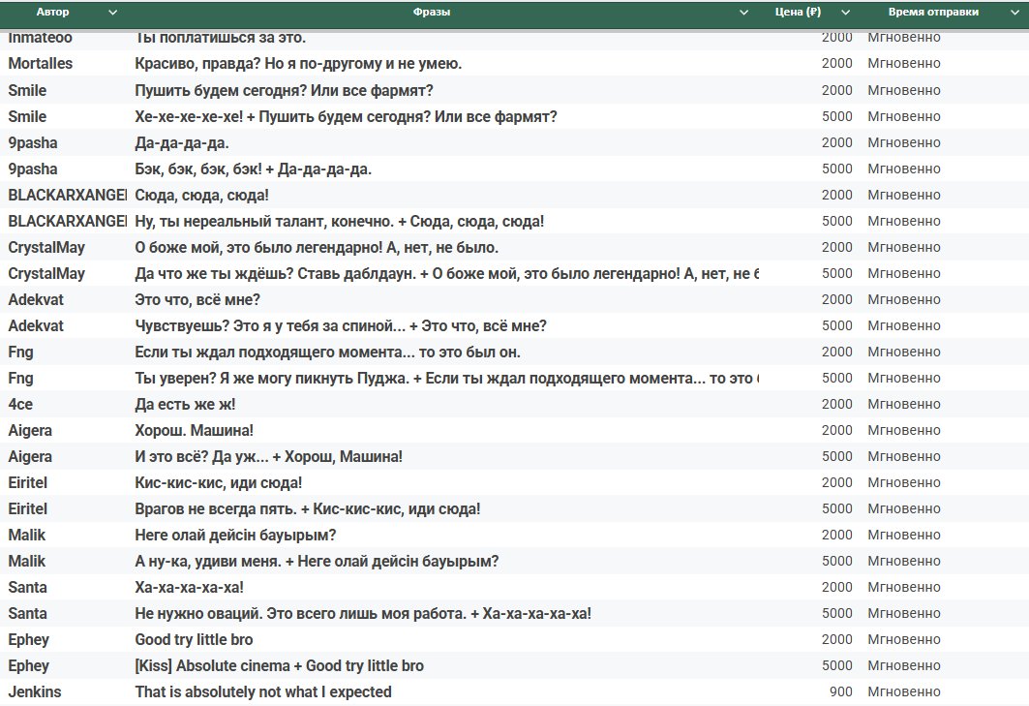Screen dimensions: 1029x706
Task: Open the Автор column filter dropdown
Action: coord(112,13)
